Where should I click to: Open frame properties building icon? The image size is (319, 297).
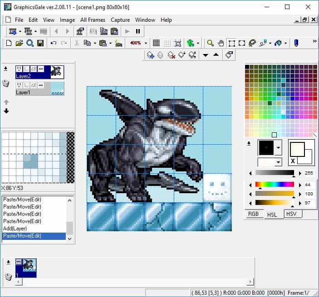point(80,31)
